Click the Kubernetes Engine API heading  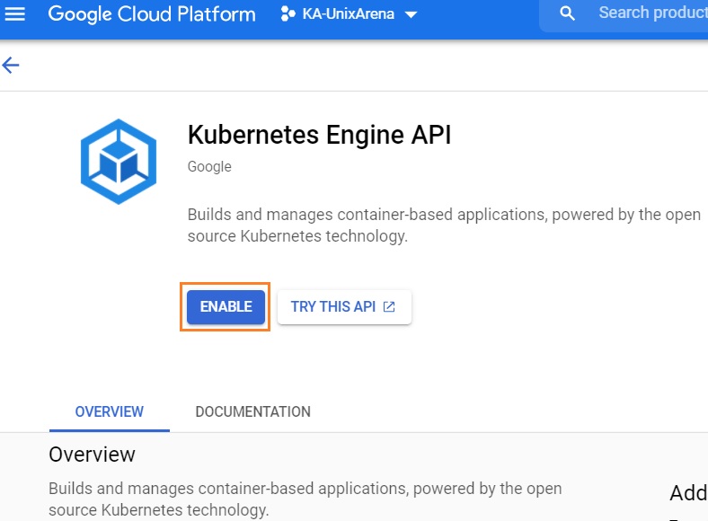pyautogui.click(x=319, y=135)
